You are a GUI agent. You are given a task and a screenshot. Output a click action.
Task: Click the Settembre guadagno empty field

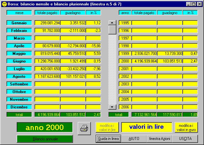(73, 84)
